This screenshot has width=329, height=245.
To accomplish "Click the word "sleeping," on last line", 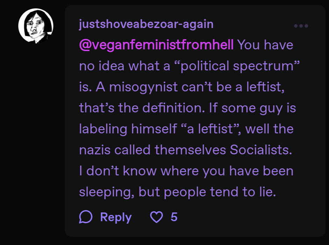I will 107,192.
